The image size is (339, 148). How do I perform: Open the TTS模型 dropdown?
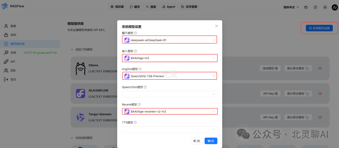[x=170, y=129]
